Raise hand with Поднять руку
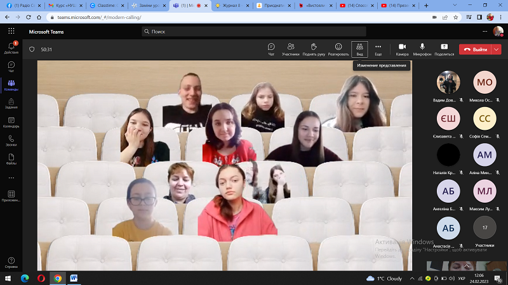Viewport: 508px width, 285px height. 314,49
